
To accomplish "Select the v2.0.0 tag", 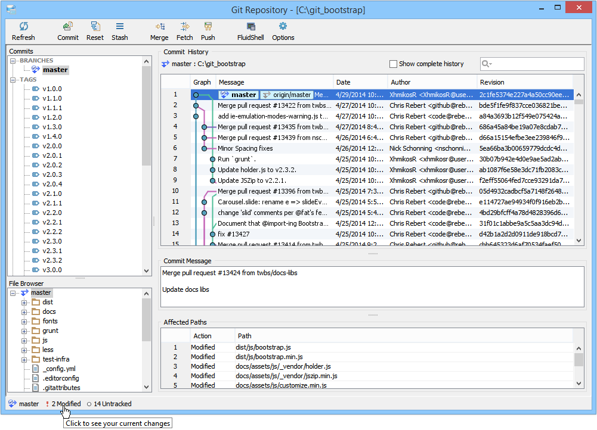I will click(52, 146).
